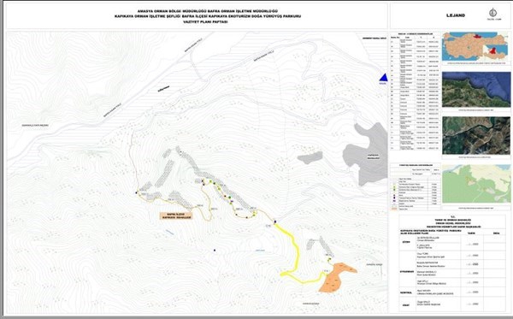This screenshot has height=319, width=513.
Task: Click the coordinate table beside the Turkey map
Action: [x=415, y=92]
